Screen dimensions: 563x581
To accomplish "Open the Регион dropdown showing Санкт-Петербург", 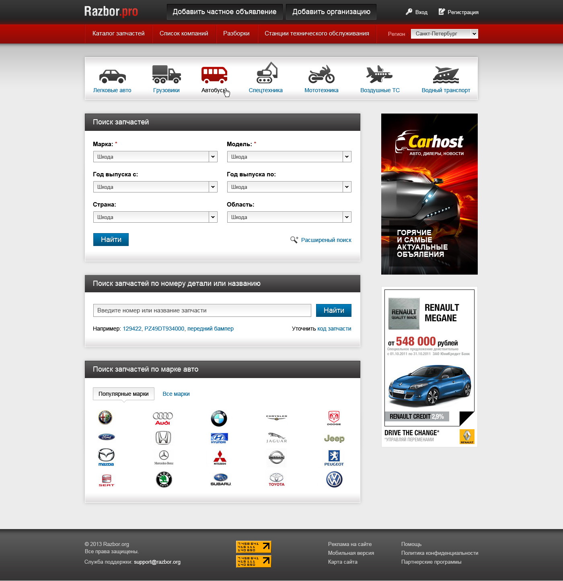I will click(x=444, y=34).
